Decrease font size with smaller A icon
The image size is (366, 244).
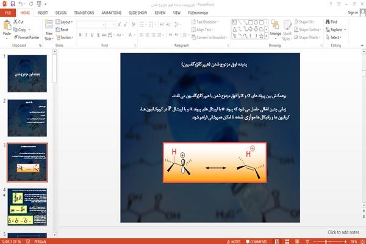(126, 24)
